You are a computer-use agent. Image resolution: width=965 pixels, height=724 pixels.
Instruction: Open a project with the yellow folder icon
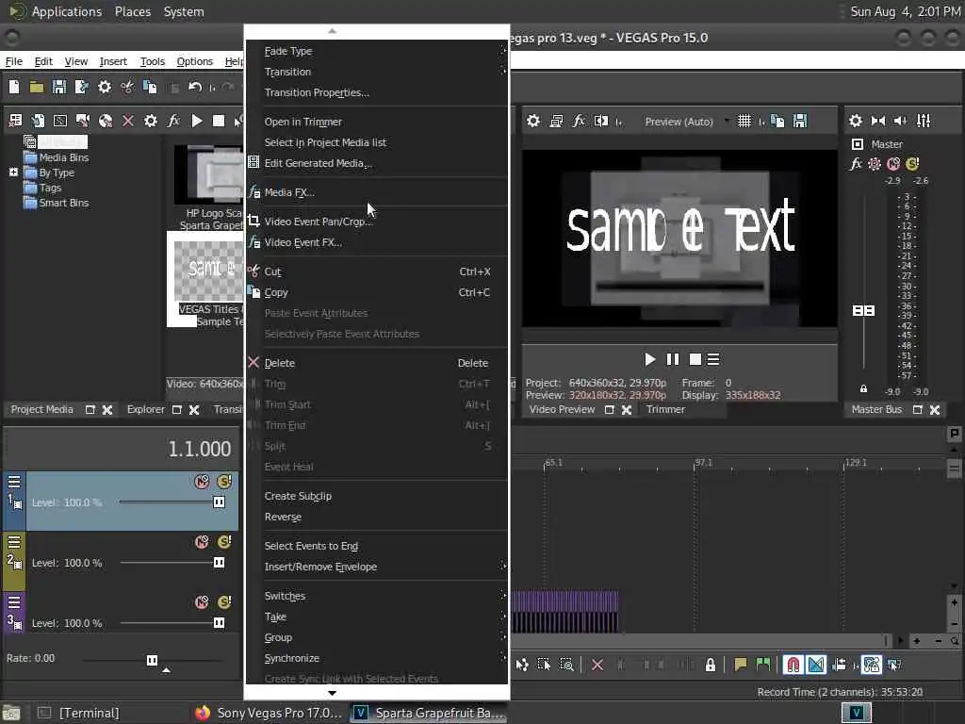[37, 87]
